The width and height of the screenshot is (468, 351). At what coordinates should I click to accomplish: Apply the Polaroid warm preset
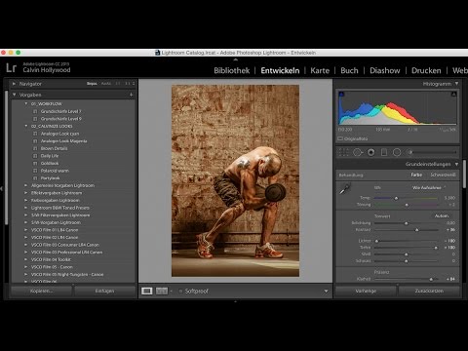(x=55, y=171)
